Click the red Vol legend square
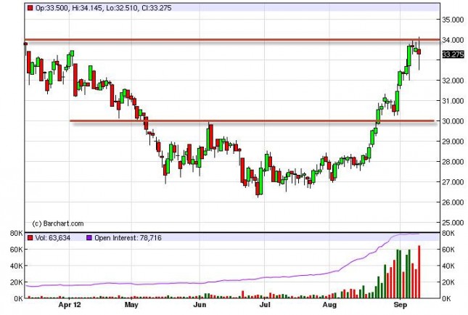The height and width of the screenshot is (315, 468). click(30, 237)
